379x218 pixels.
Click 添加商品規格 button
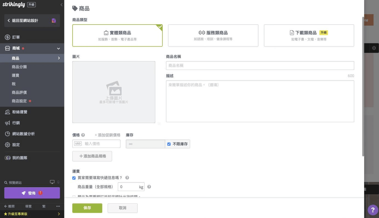[92, 156]
